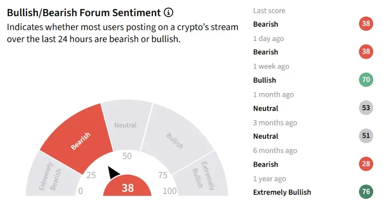Screen dimensions: 383x206
Task: Click the green 70 Bullish badge
Action: 366,79
